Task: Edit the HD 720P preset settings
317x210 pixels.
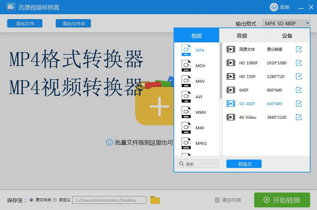Action: [x=299, y=76]
